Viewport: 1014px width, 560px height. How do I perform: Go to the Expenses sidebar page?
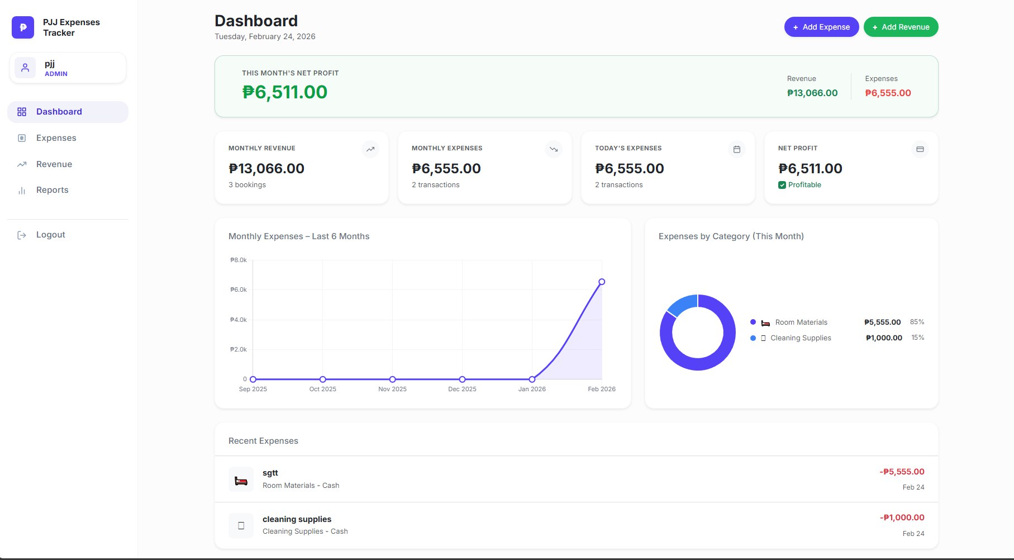56,138
